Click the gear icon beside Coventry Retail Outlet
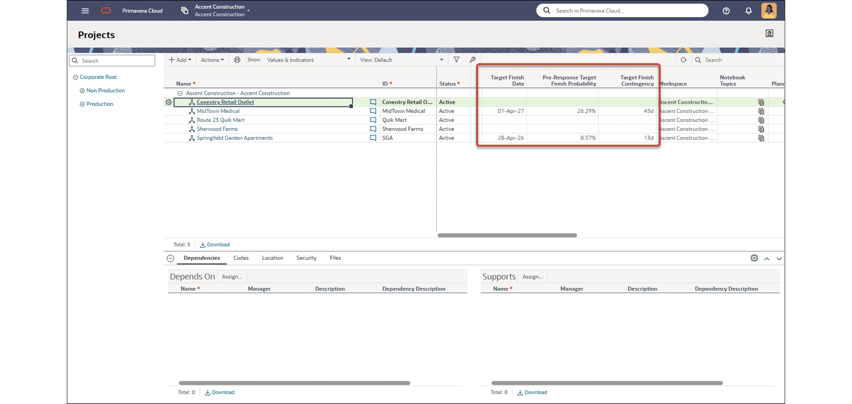The width and height of the screenshot is (852, 404). 168,102
